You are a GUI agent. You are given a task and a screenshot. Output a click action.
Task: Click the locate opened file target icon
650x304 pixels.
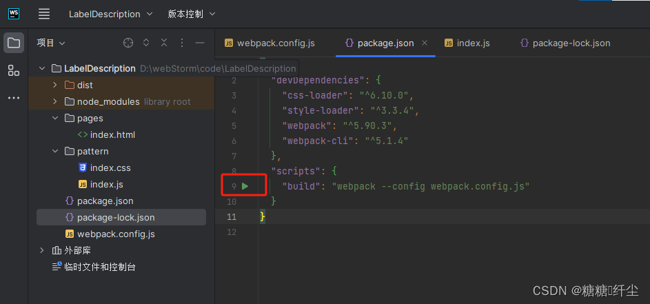tap(128, 43)
